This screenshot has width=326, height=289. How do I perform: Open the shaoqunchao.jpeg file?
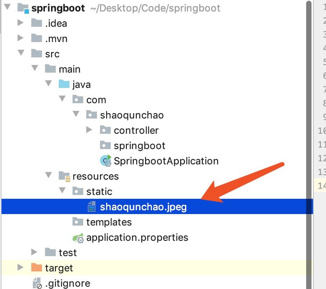pos(142,206)
